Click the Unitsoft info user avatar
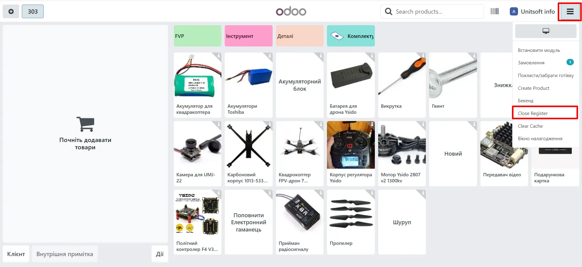Viewport: 582px width, 267px height. pos(513,12)
